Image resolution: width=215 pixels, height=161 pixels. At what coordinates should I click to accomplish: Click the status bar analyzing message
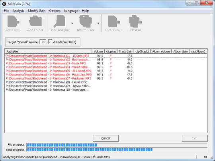pyautogui.click(x=57, y=157)
